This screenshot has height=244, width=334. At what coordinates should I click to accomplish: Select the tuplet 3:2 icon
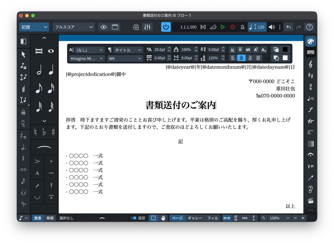(23, 169)
